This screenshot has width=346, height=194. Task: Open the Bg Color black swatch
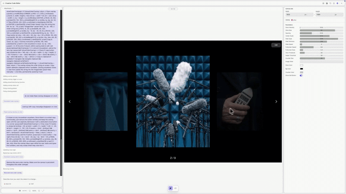pos(301,69)
